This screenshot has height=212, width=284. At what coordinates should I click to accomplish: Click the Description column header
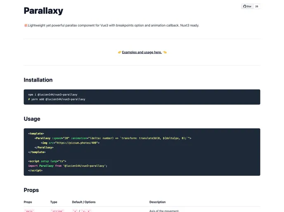157,202
